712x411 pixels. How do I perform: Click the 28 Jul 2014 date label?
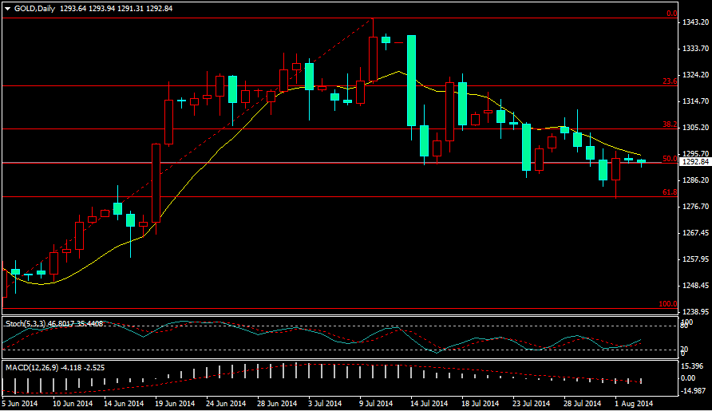coord(582,403)
